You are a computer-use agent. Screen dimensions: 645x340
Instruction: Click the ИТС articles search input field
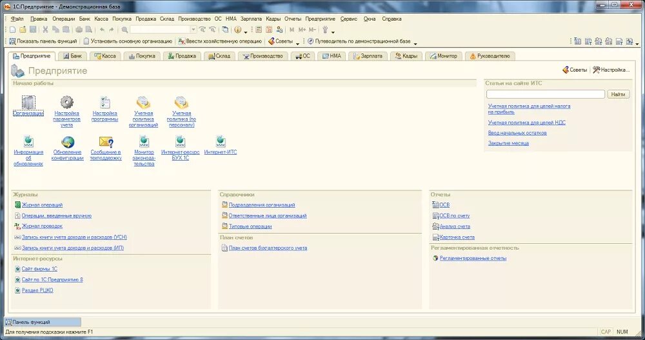tap(546, 94)
